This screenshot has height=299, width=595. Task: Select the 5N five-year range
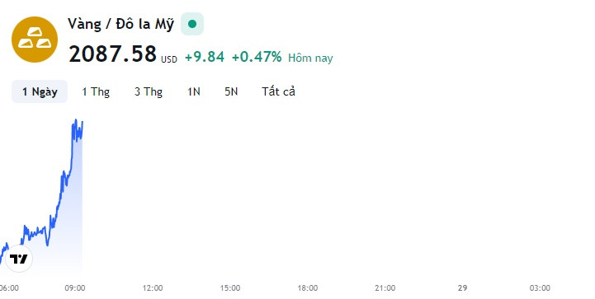coord(231,91)
